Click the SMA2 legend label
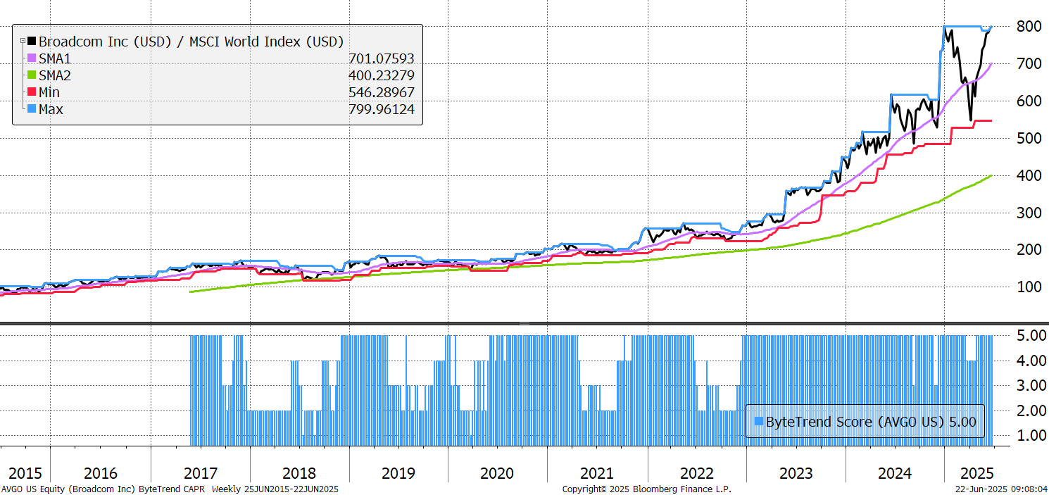The height and width of the screenshot is (495, 1049). (x=55, y=75)
